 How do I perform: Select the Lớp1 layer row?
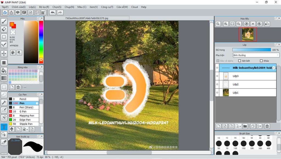click(246, 92)
